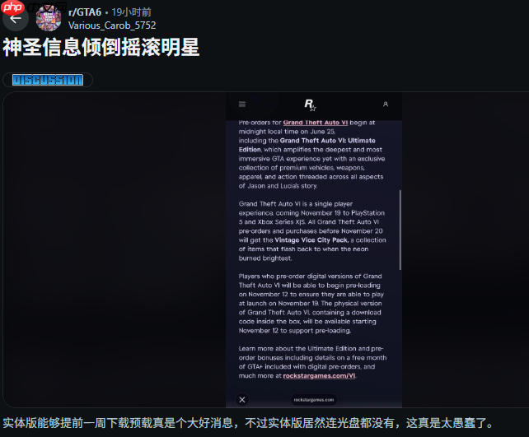Click the Rockstar Games logo
This screenshot has height=437, width=529.
click(x=310, y=105)
